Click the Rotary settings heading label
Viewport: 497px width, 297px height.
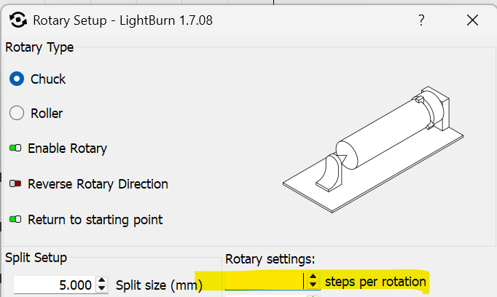click(270, 259)
